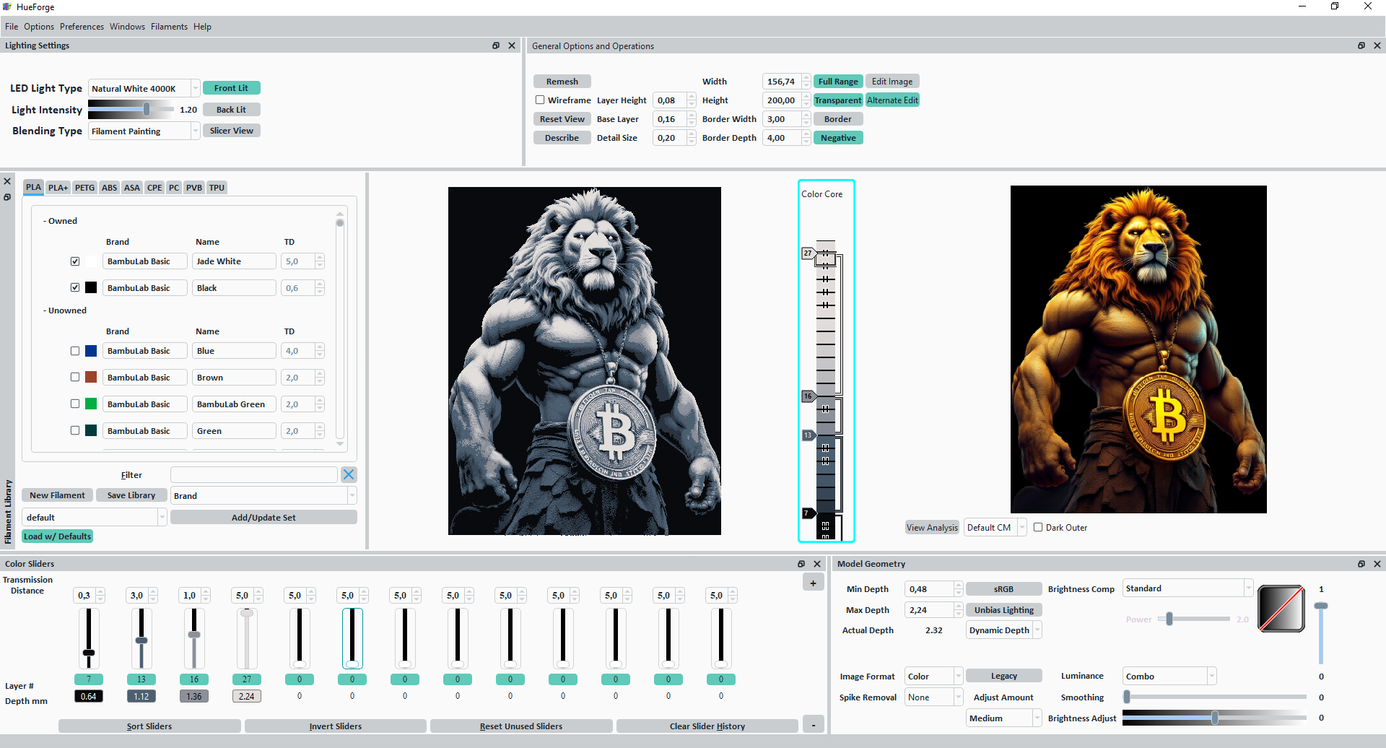The width and height of the screenshot is (1386, 748).
Task: Enable the Dark Outer checkbox
Action: (x=1038, y=527)
